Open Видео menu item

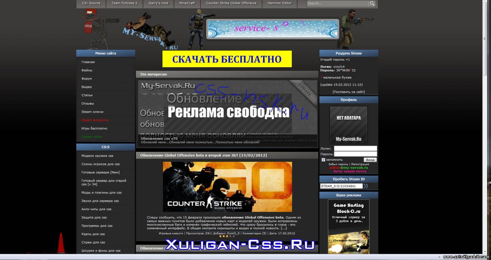[x=86, y=87]
